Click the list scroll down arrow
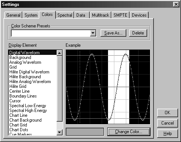This screenshot has width=181, height=142. coord(60,132)
